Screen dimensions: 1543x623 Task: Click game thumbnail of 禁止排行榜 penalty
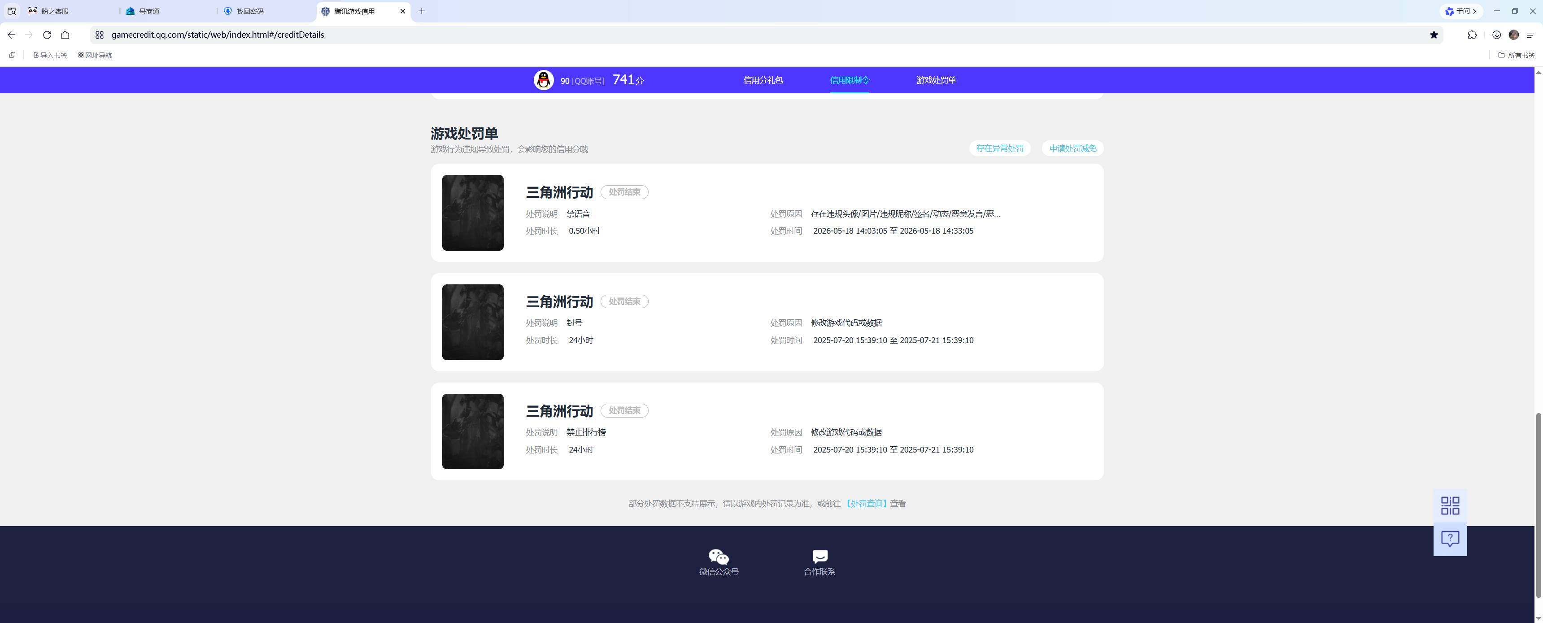point(473,431)
